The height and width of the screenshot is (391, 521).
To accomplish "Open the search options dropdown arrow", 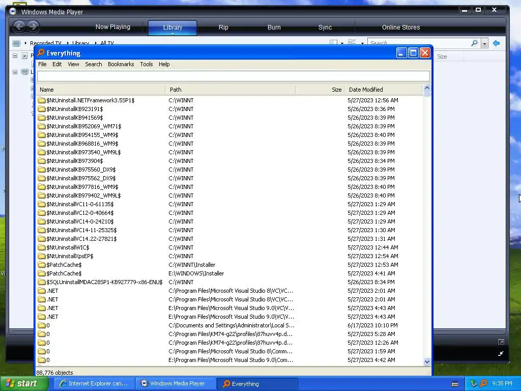I will coord(484,43).
